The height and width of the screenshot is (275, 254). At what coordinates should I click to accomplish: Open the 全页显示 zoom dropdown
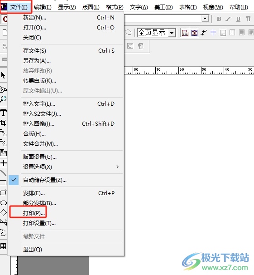click(172, 33)
